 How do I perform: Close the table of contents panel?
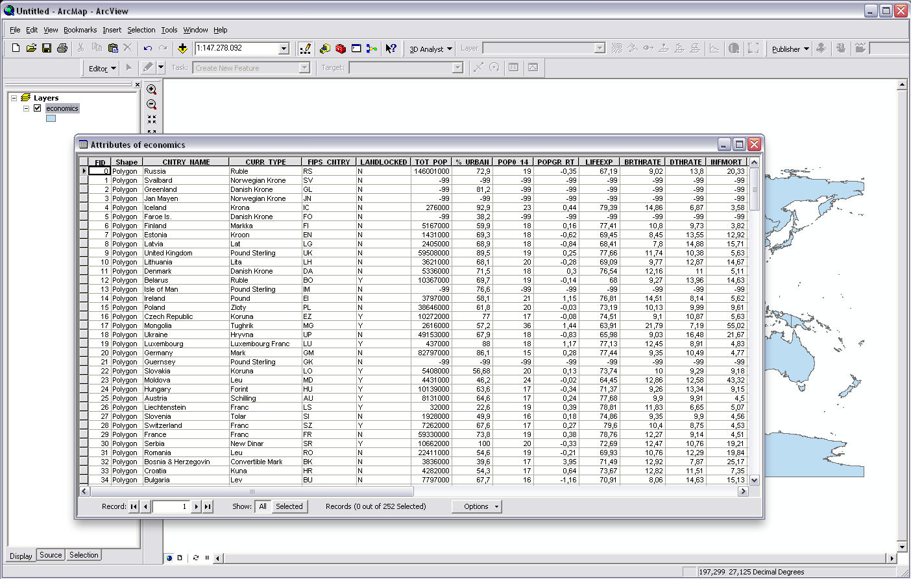(x=137, y=84)
